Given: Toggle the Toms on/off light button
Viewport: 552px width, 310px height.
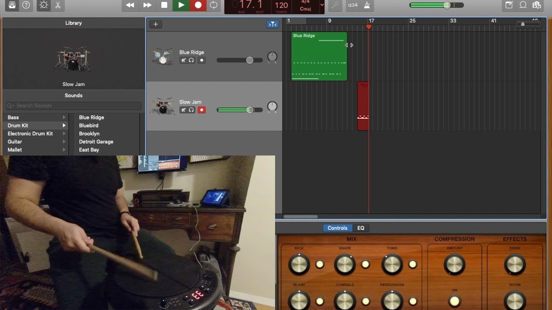Looking at the screenshot, I should click(x=413, y=264).
